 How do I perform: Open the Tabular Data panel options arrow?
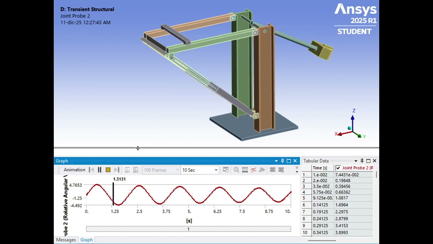click(356, 161)
